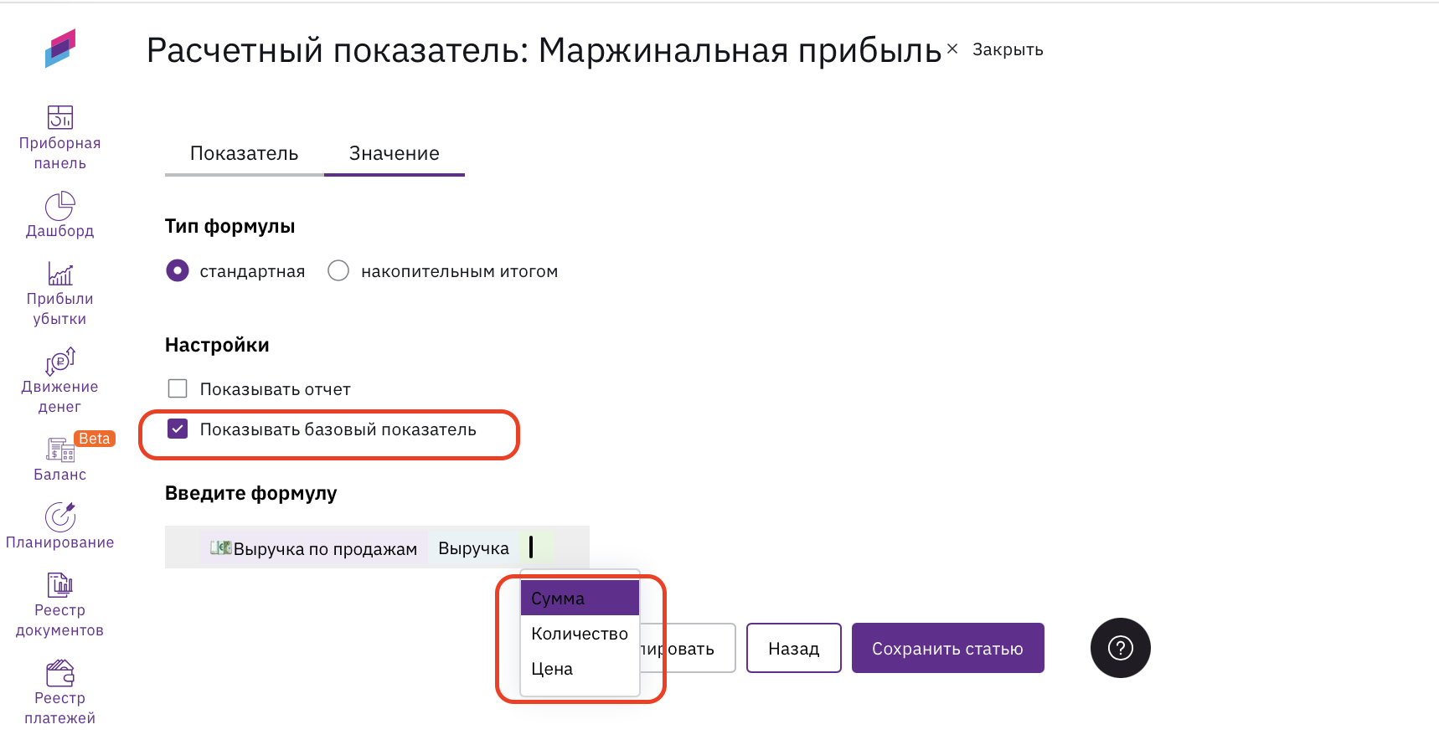The height and width of the screenshot is (745, 1439).
Task: Open the Приборная панель sidebar icon
Action: pos(59,118)
